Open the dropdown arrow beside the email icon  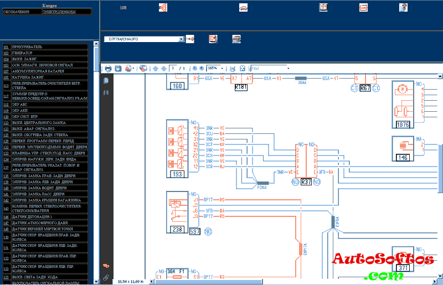tap(133, 69)
